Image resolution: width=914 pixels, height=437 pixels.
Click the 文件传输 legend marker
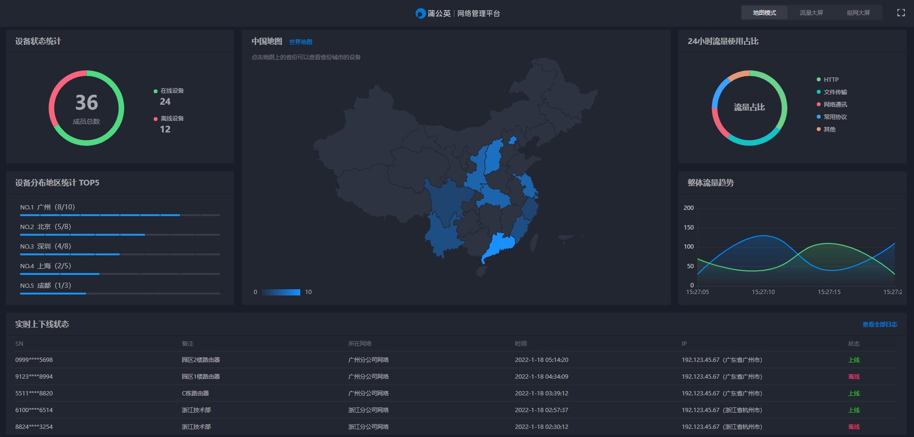(819, 92)
